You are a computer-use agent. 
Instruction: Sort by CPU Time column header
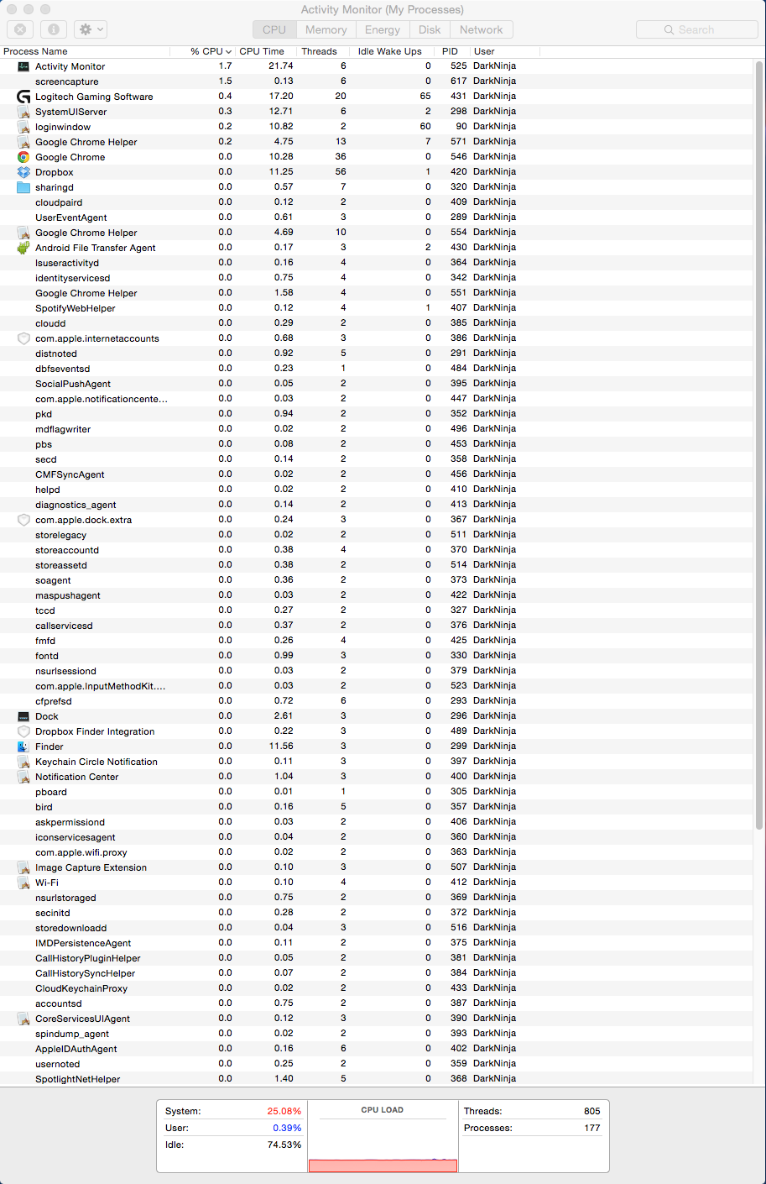point(265,51)
